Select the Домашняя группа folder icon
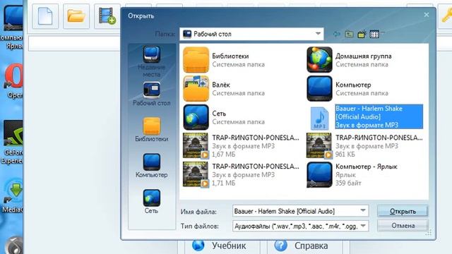The width and height of the screenshot is (452, 254). pos(319,60)
